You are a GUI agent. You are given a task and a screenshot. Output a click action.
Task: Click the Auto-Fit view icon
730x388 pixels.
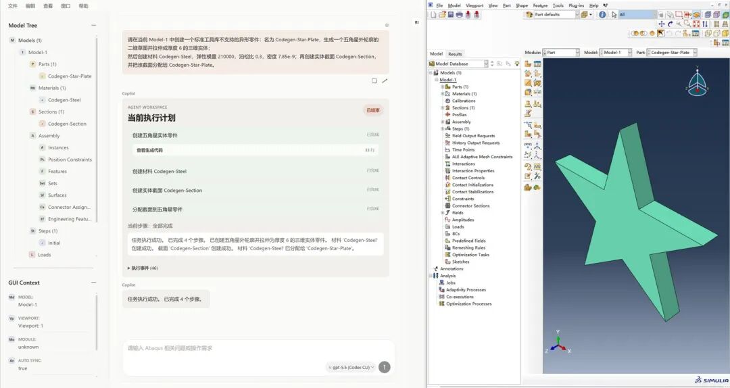[696, 24]
